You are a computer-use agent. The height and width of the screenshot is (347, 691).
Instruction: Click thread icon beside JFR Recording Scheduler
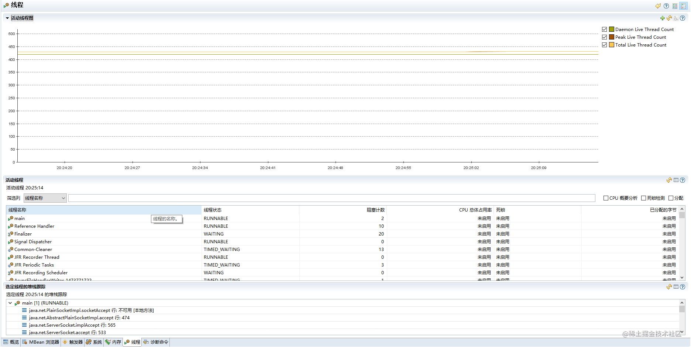tap(11, 273)
